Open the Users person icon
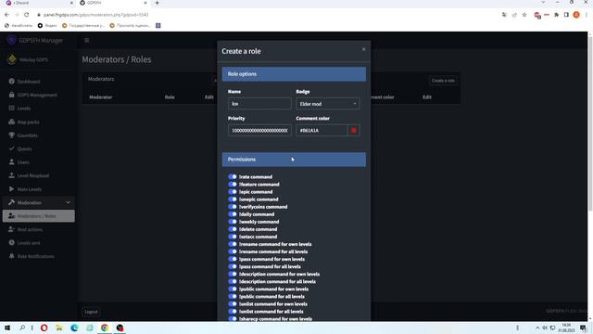 (11, 162)
